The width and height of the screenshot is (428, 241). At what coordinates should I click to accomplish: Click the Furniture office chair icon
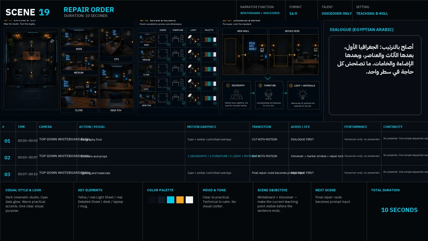point(269,94)
